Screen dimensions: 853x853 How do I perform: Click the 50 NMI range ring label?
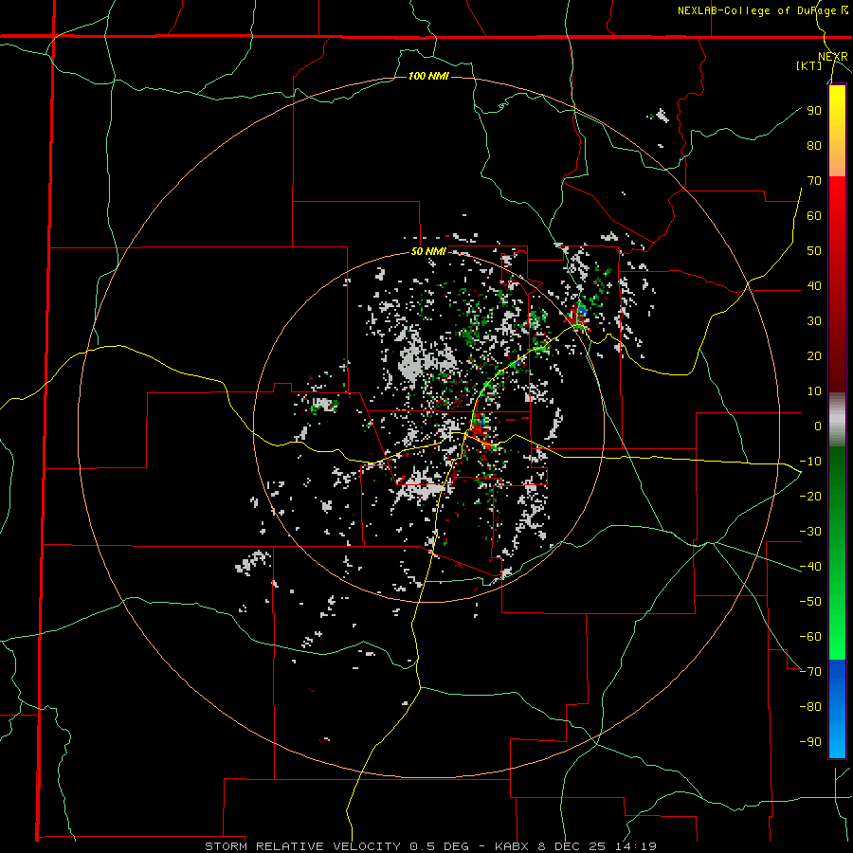coord(428,251)
